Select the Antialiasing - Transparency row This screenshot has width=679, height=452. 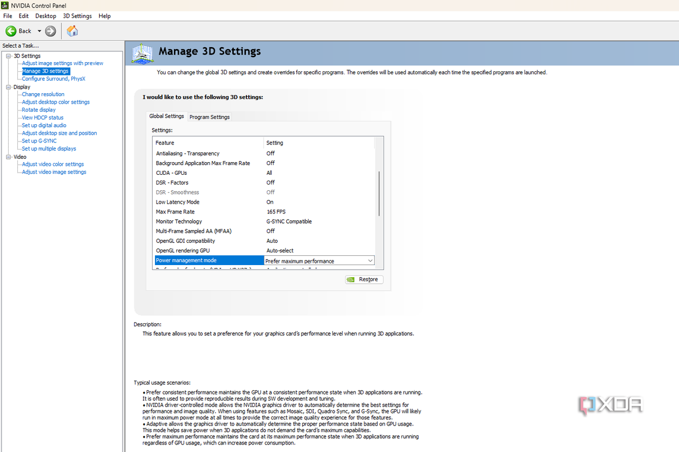click(x=264, y=154)
